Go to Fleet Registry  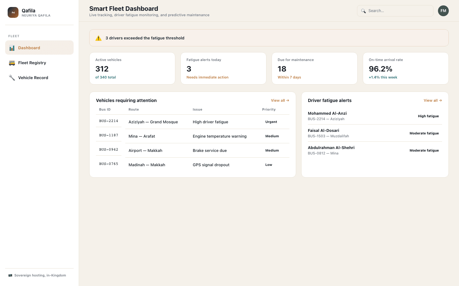(39, 63)
